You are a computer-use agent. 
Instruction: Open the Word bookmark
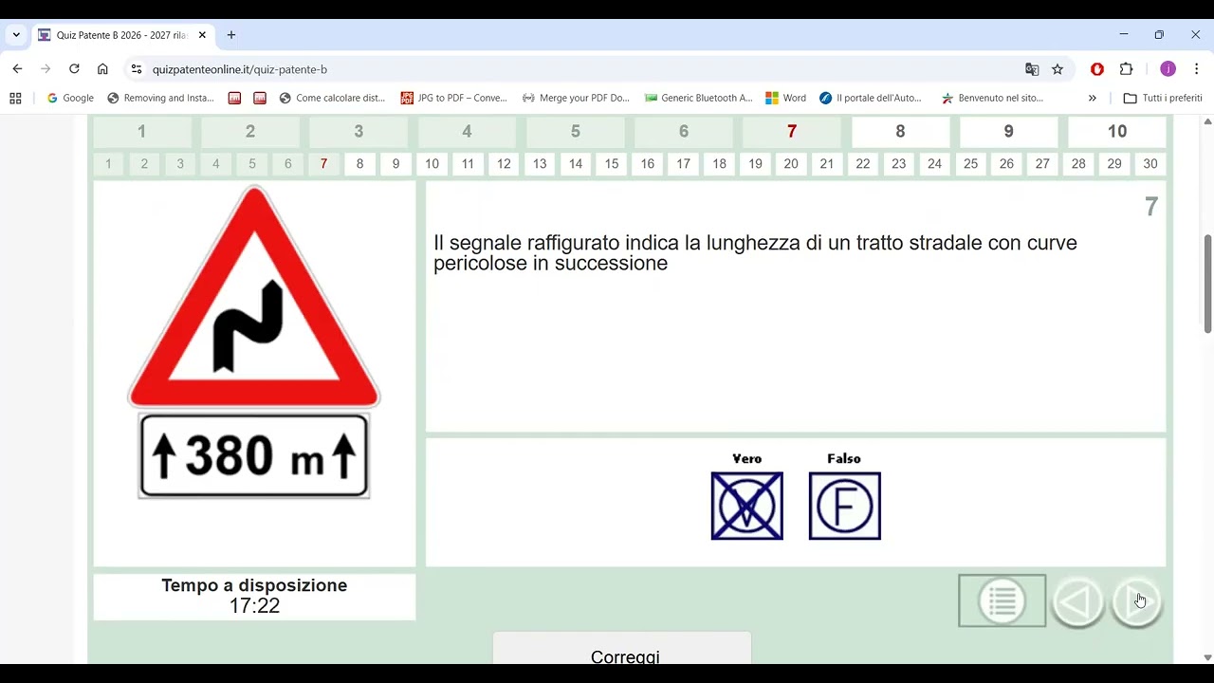pyautogui.click(x=786, y=98)
